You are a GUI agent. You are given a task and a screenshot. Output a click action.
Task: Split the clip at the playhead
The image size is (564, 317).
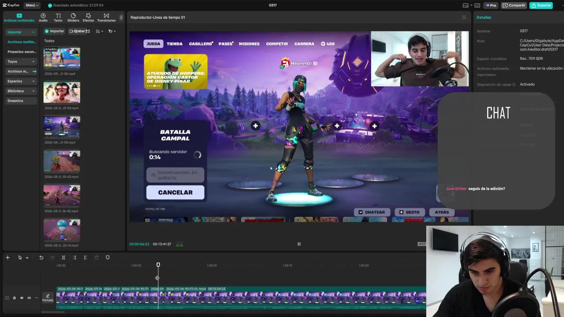tap(63, 258)
